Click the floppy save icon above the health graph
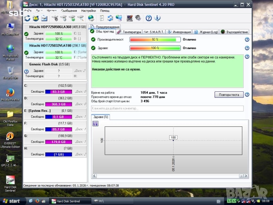 tap(95, 123)
